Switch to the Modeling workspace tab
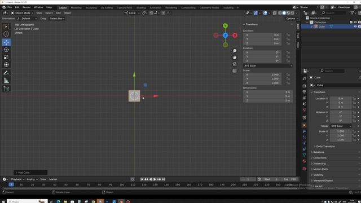The width and height of the screenshot is (361, 203). coord(76,7)
